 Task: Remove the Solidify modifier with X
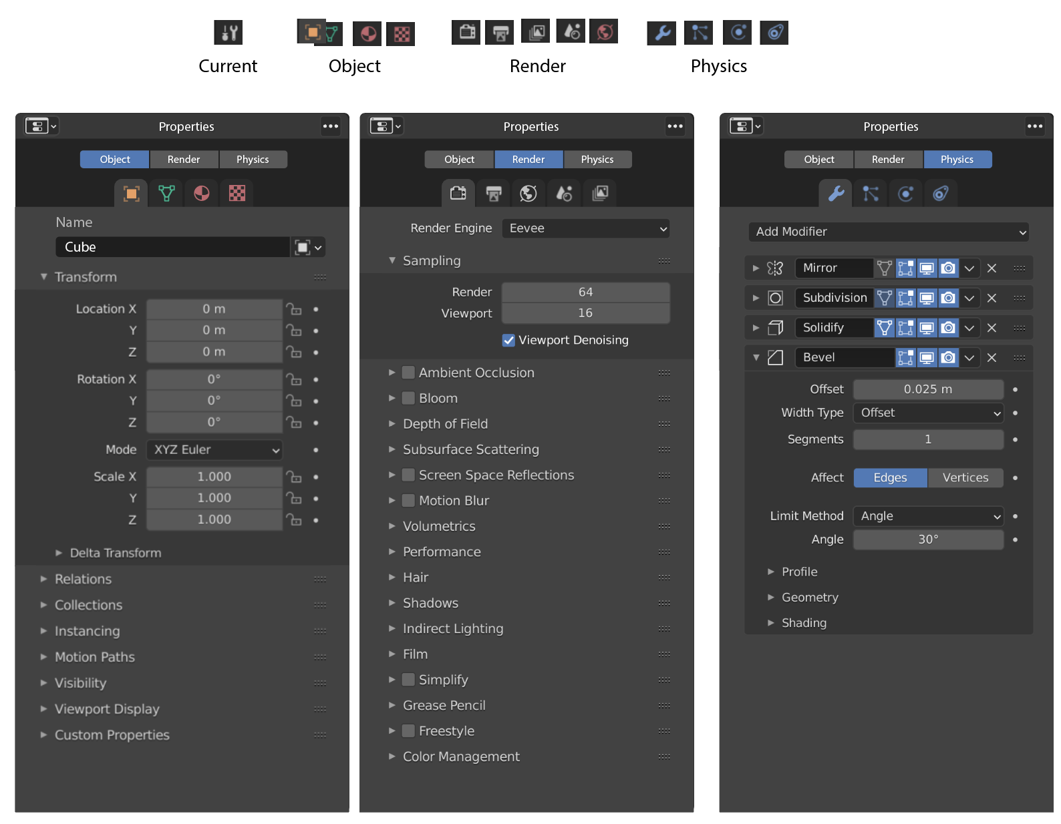[992, 328]
